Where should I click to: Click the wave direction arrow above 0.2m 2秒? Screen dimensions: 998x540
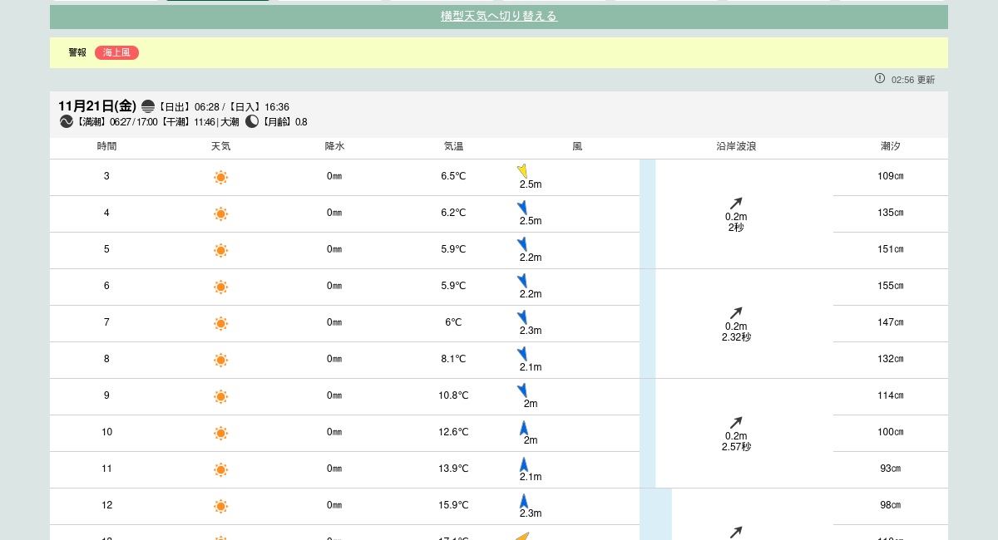pyautogui.click(x=736, y=204)
